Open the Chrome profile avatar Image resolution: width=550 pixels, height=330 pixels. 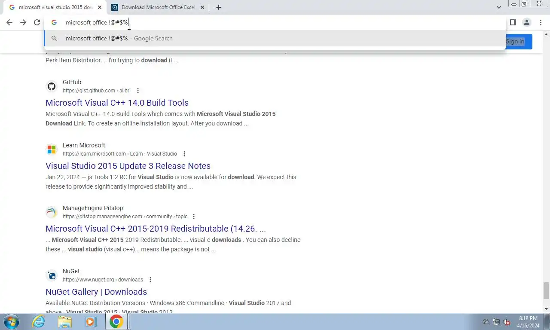[x=526, y=22]
